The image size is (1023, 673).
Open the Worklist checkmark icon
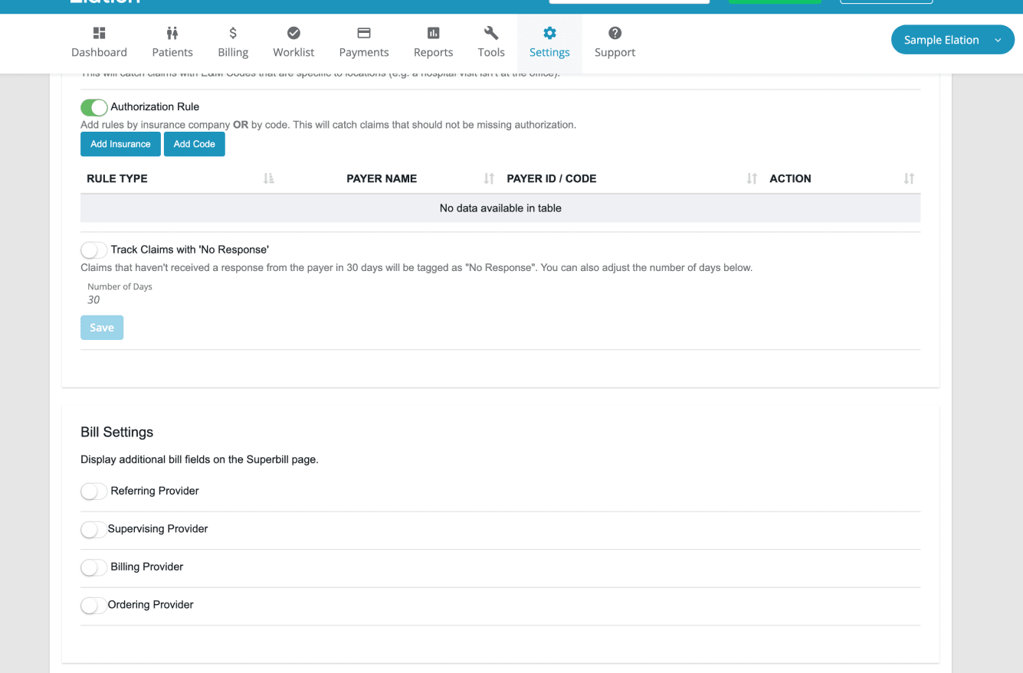coord(293,33)
